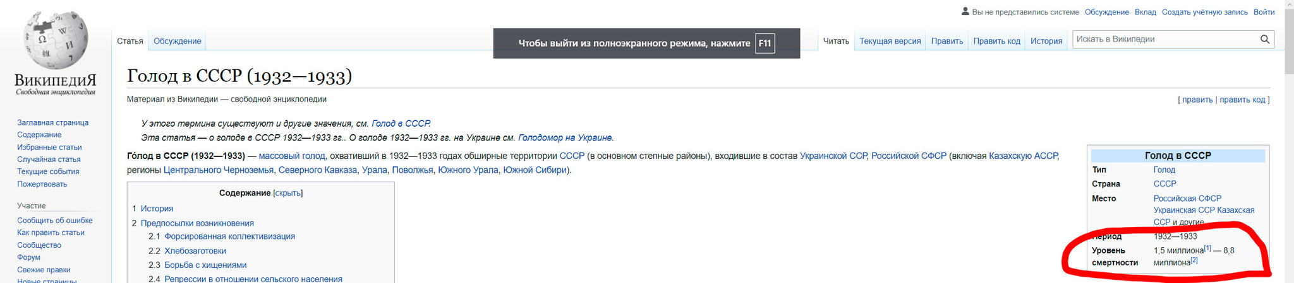
Task: Jump to contents item 1 История
Action: tap(157, 209)
